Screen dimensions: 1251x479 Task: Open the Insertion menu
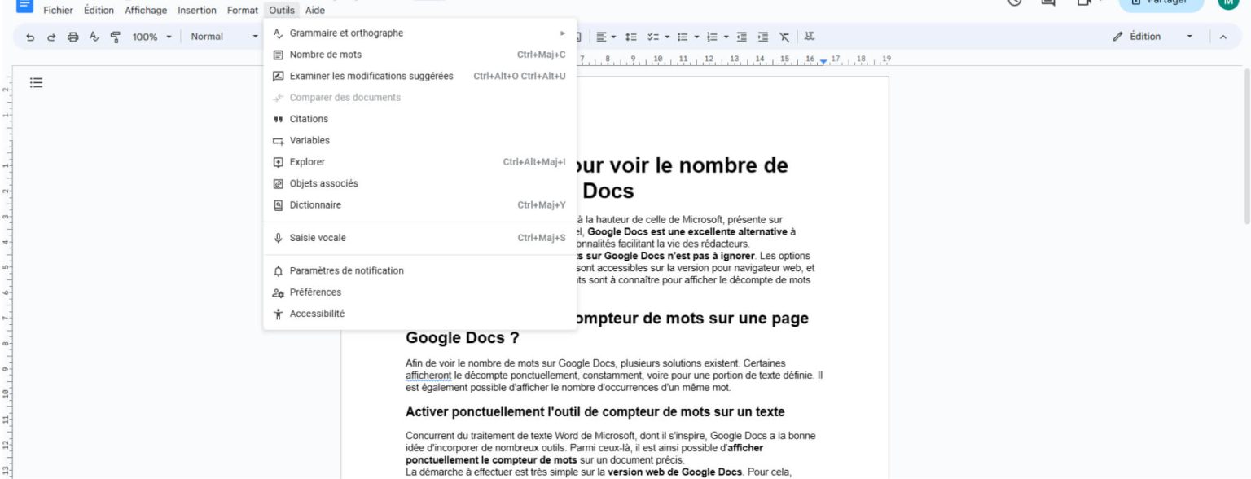[x=197, y=11]
